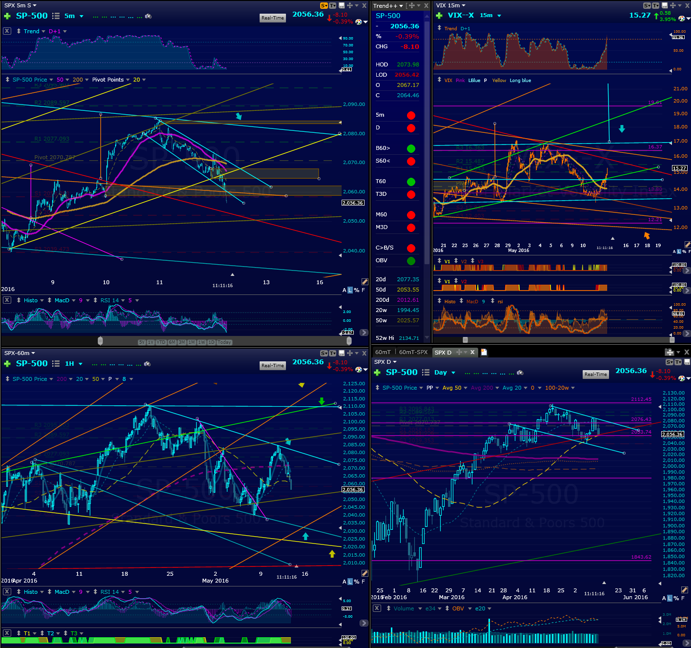Grab right range slider handle in SPX 5m chart

[349, 341]
